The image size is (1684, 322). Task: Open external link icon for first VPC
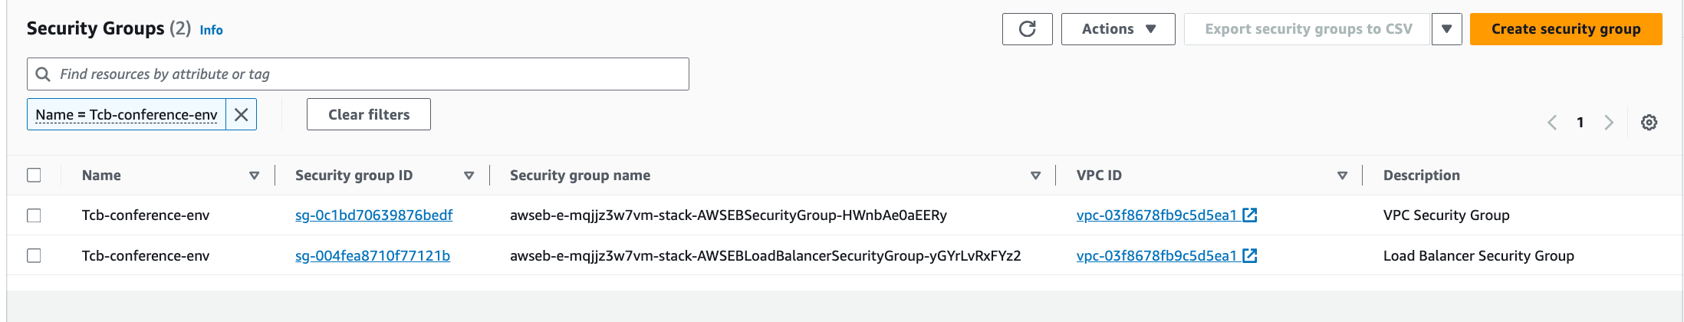click(x=1250, y=215)
